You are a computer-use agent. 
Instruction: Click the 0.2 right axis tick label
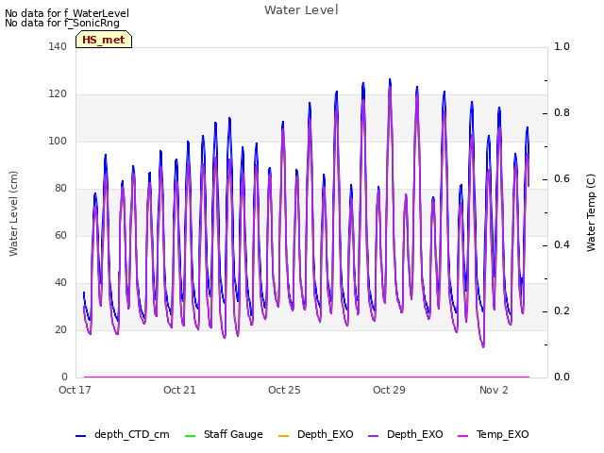coord(562,310)
